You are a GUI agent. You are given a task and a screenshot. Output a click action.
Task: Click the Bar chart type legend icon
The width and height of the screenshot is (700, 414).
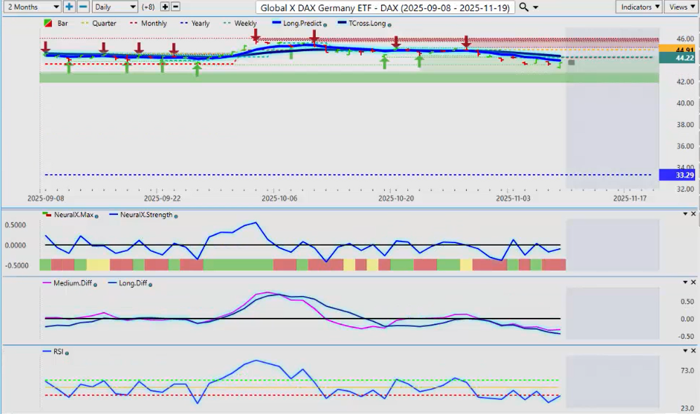pos(48,23)
